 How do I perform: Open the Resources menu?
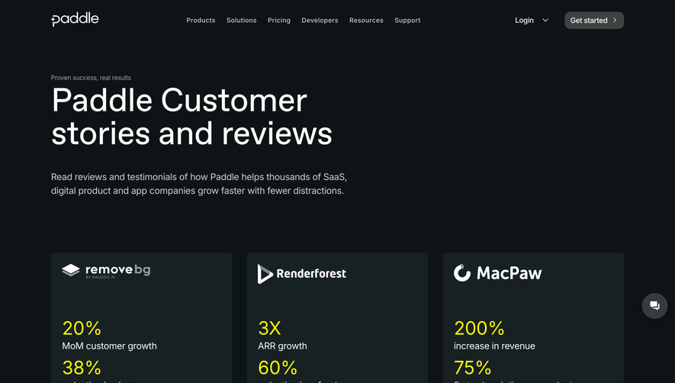click(x=366, y=21)
